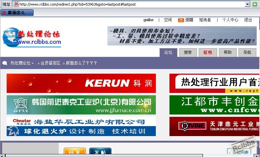Click thread title 版面怎么了？？？ in breadcrumb
Viewport: 260px width, 157px height.
(x=81, y=63)
